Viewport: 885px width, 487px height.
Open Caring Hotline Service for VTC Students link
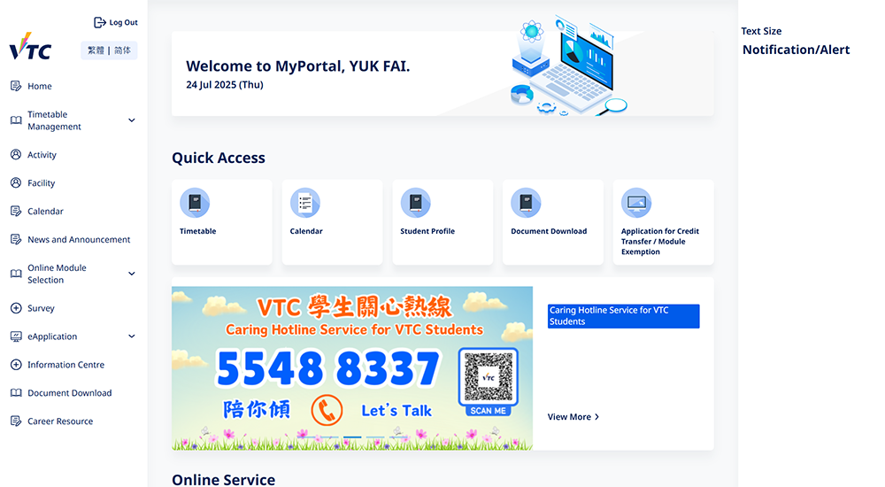(x=623, y=316)
